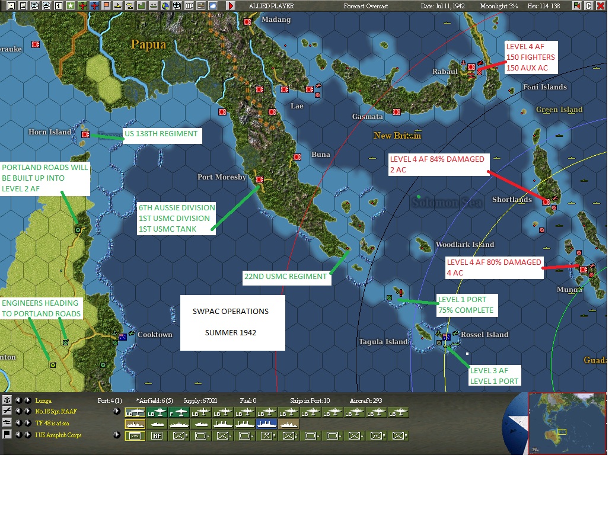The image size is (612, 532).
Task: Click the anchor icon beside Lunga
Action: pyautogui.click(x=7, y=400)
